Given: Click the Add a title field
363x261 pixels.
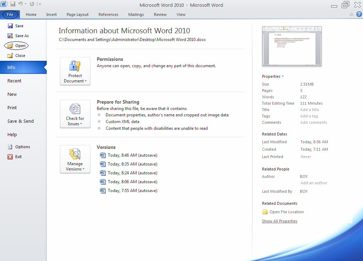Looking at the screenshot, I should [309, 110].
